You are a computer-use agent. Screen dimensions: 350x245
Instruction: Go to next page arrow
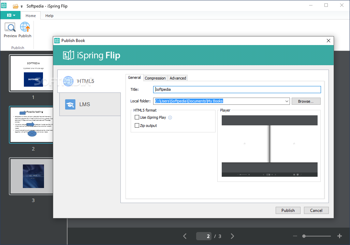232,236
